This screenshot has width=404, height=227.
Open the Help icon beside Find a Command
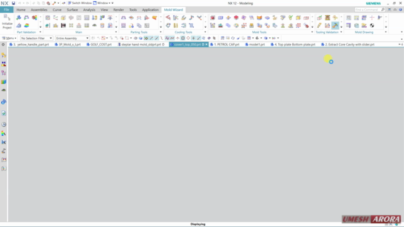[400, 9]
